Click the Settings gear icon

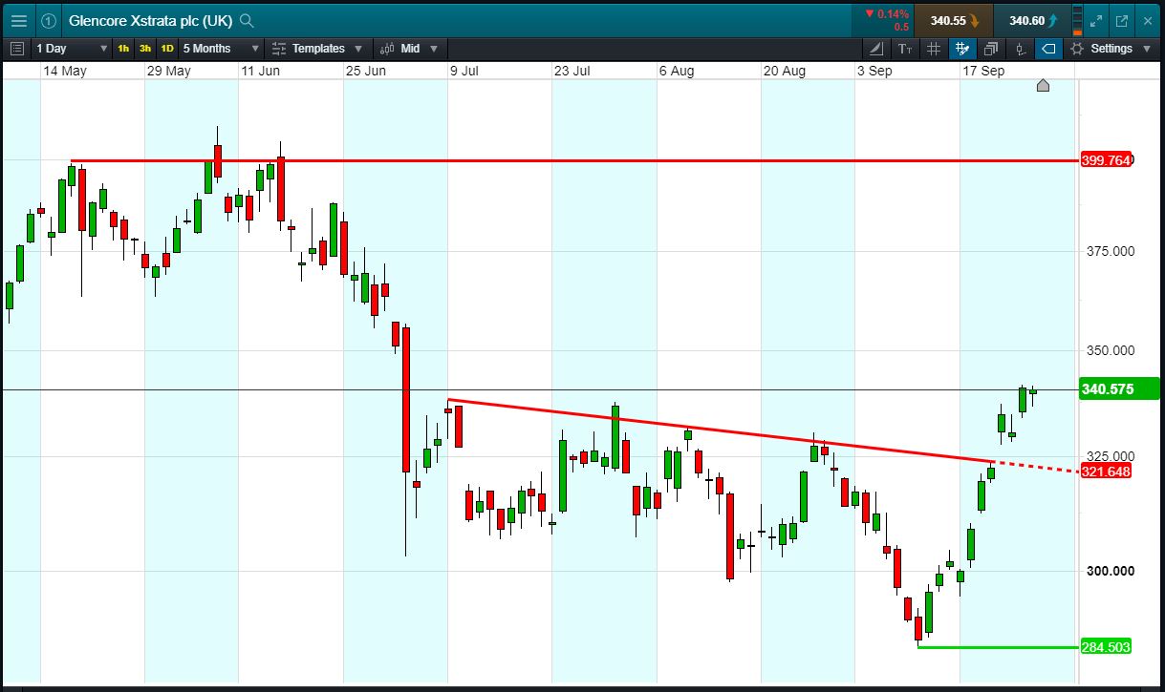[1077, 49]
